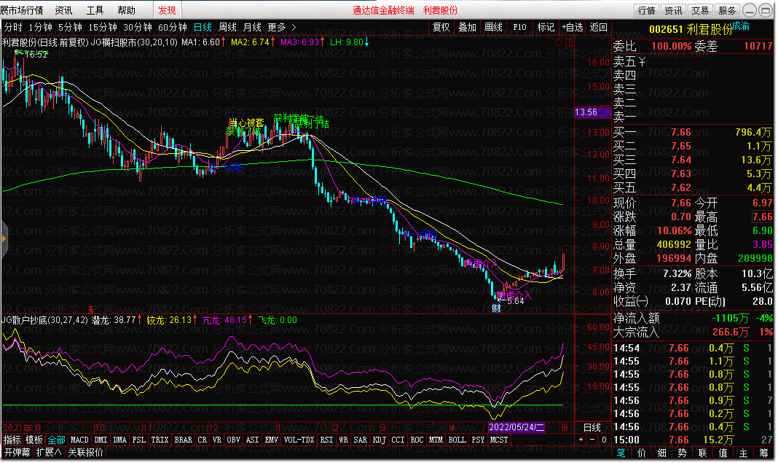Click the 资讯 button at top right
The width and height of the screenshot is (778, 463).
click(673, 10)
